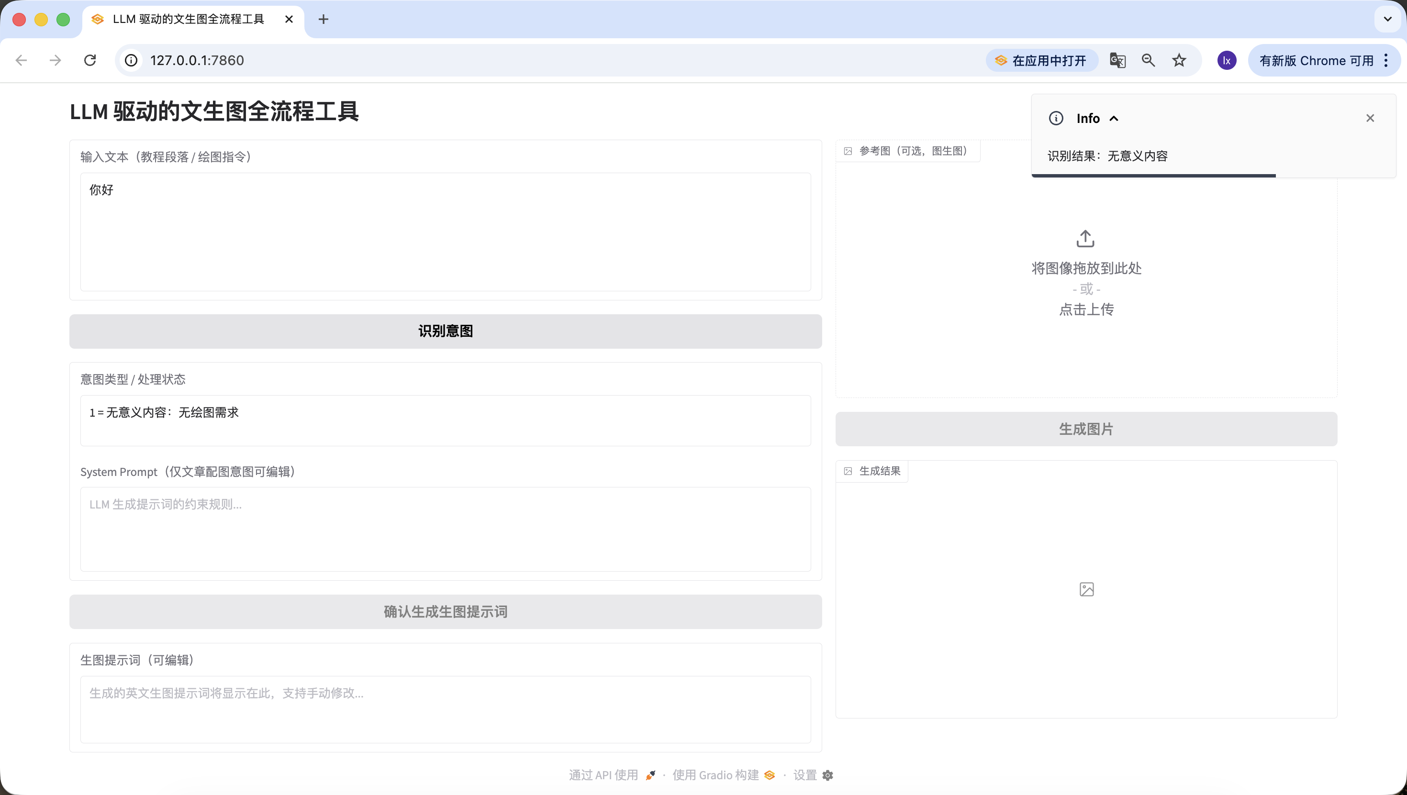
Task: Open the lx profile avatar
Action: (x=1227, y=60)
